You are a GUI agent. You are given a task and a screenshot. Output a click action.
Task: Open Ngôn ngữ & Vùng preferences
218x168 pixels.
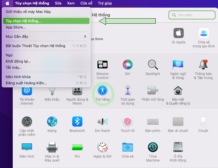tap(178, 69)
